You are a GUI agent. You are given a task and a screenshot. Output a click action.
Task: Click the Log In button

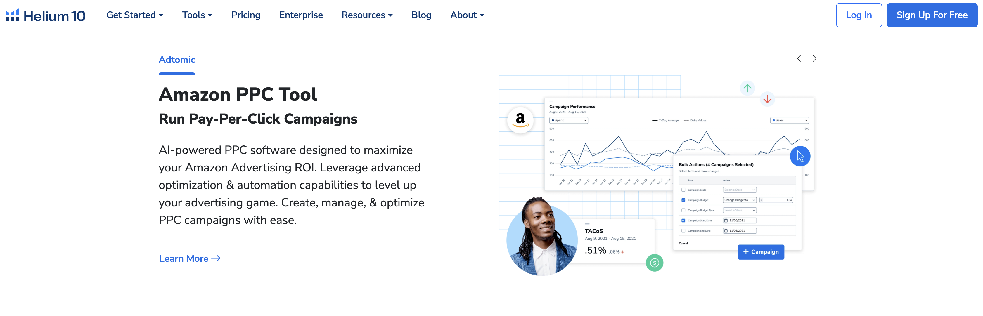coord(858,15)
